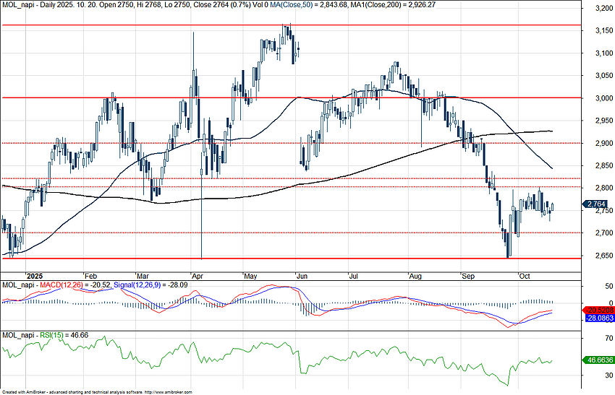Click the RSI(15) pane label

tap(51, 336)
